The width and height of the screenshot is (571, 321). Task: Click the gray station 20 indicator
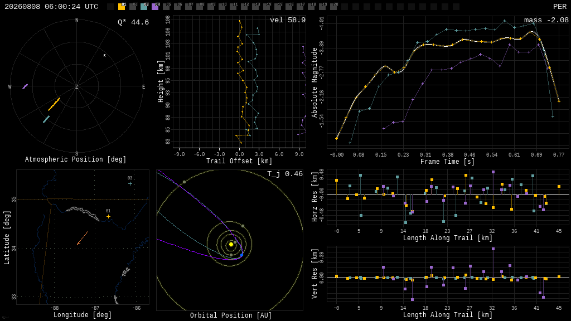333,7
